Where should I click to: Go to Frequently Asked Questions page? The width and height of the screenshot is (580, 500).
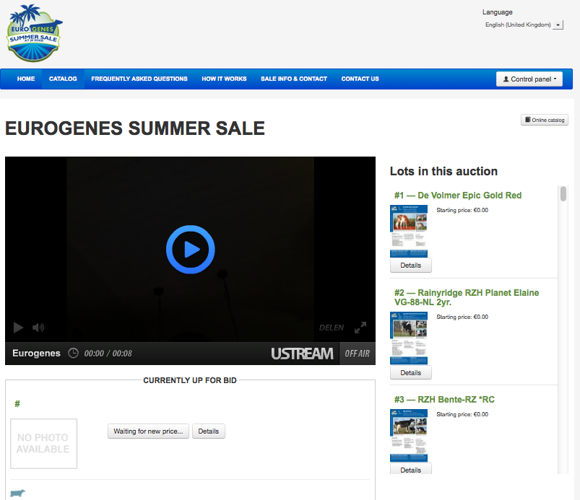pyautogui.click(x=139, y=79)
